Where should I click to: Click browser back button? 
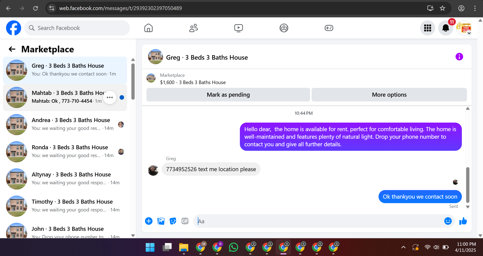point(8,8)
